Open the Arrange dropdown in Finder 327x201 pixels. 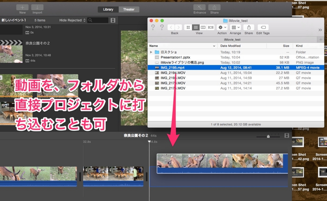235,27
